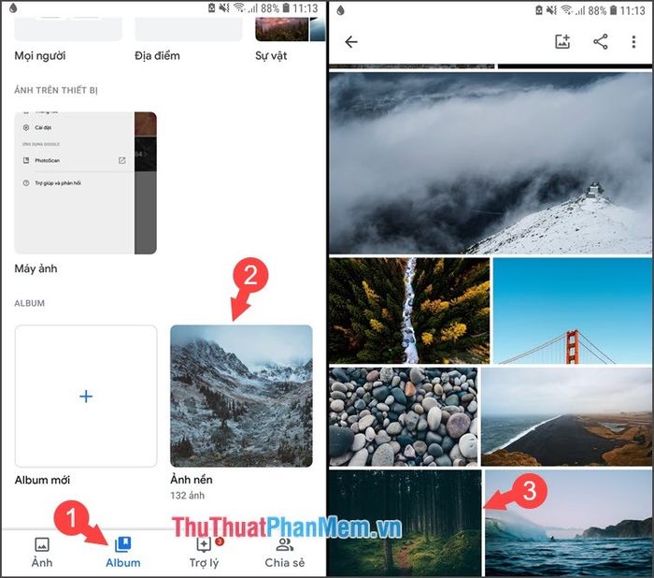
Task: Open the dark forest path photo
Action: coord(405,523)
